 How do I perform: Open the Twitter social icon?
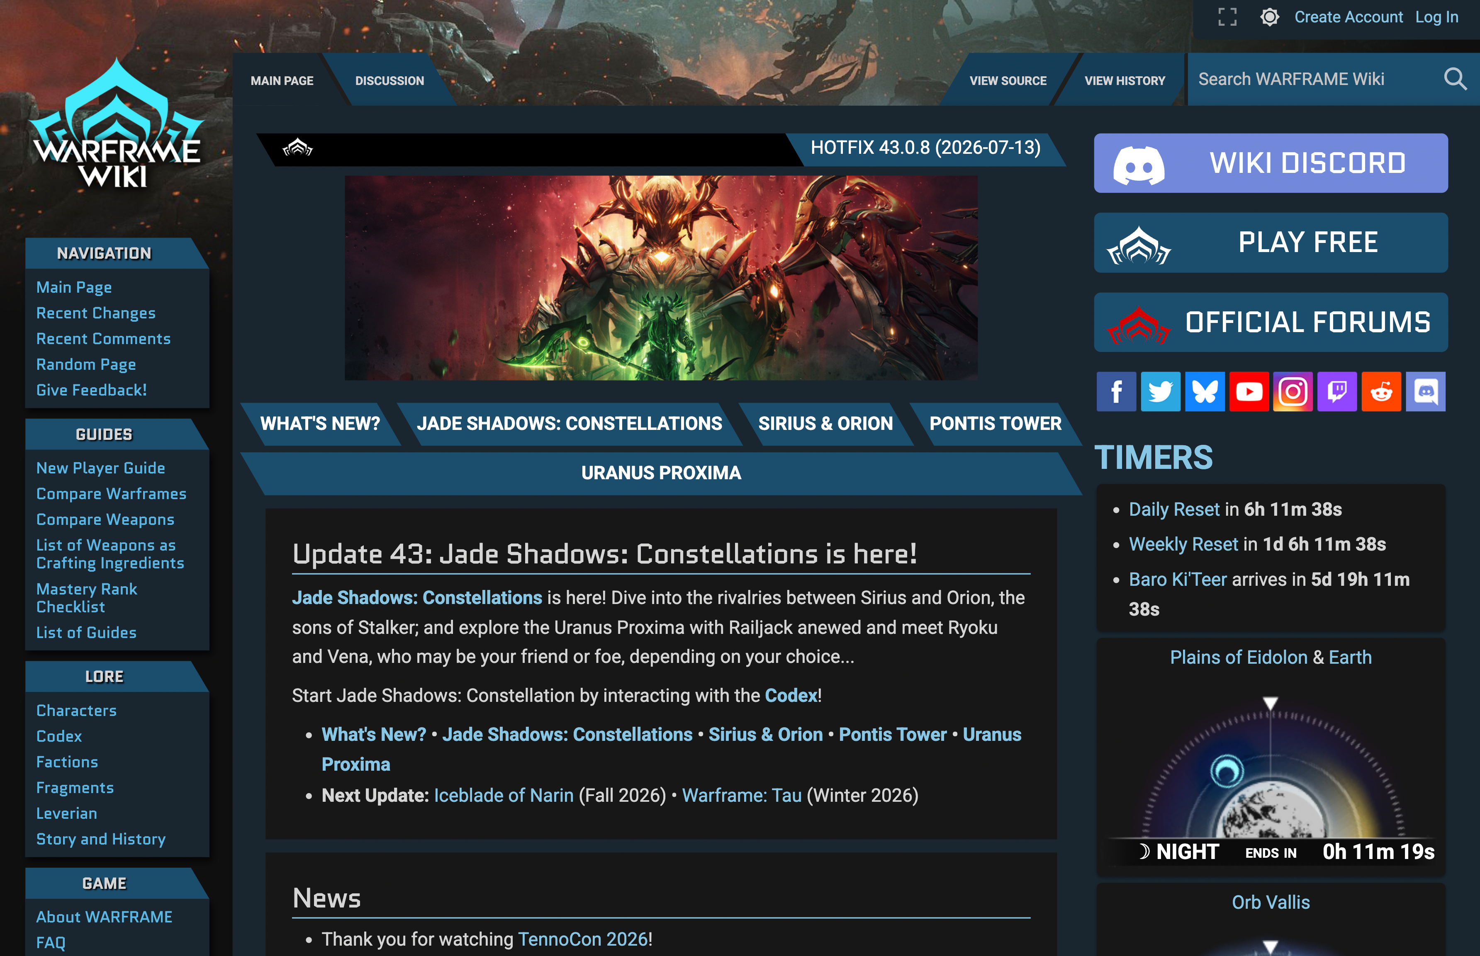point(1160,392)
